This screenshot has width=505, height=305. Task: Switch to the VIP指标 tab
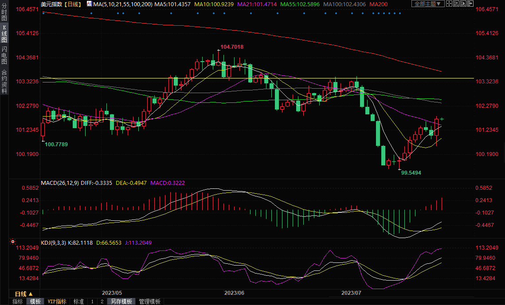tap(57, 301)
